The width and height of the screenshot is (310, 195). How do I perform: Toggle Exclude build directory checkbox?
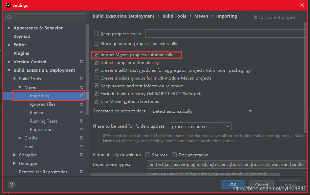coord(96,93)
